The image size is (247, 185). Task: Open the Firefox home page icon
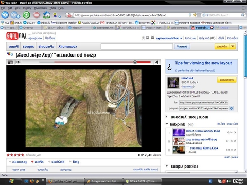[46, 15]
